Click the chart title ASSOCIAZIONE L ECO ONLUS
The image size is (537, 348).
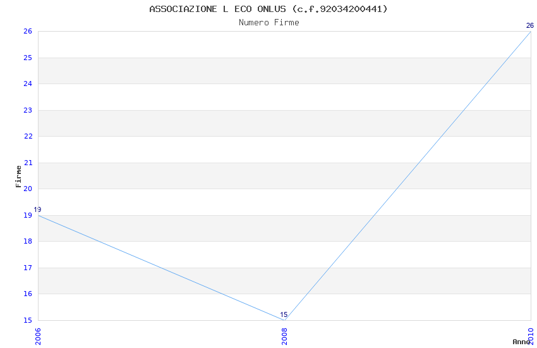[x=268, y=9]
